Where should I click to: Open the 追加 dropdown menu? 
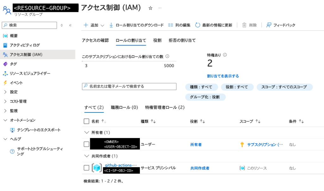point(94,25)
